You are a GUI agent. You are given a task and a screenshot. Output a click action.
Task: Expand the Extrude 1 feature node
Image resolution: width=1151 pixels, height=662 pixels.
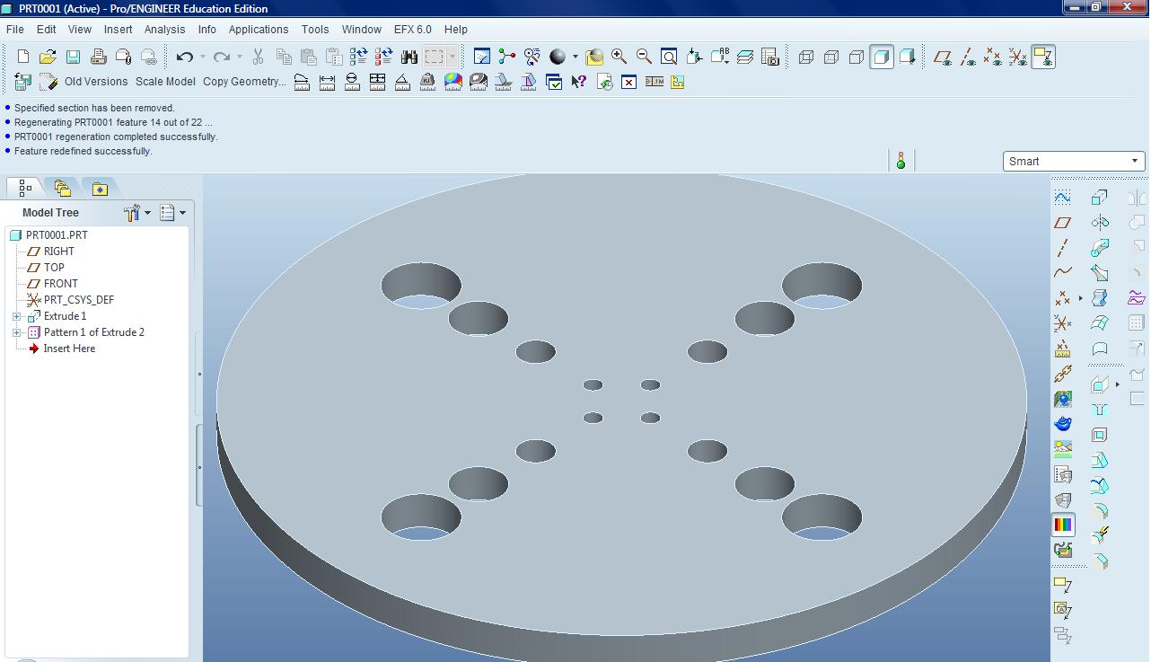click(16, 316)
